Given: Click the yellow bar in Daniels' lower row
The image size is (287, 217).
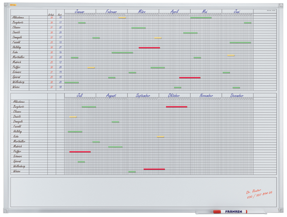Looking at the screenshot, I should [73, 117].
